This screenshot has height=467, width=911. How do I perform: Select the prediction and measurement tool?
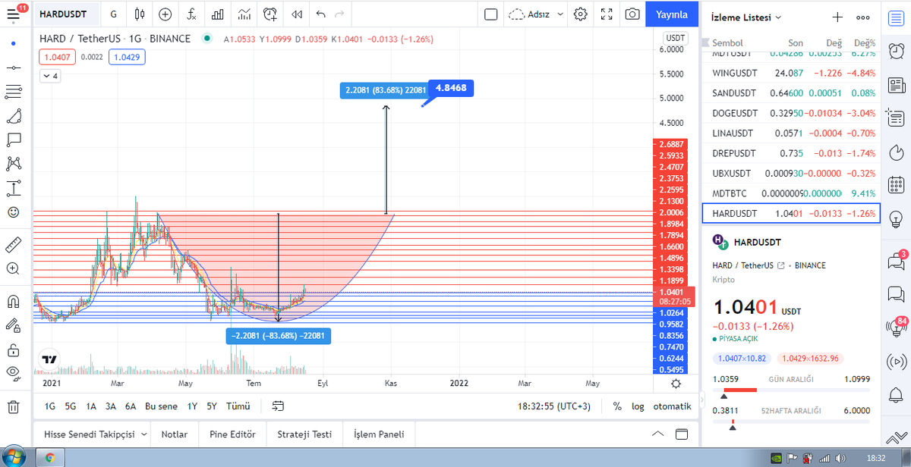(x=13, y=188)
